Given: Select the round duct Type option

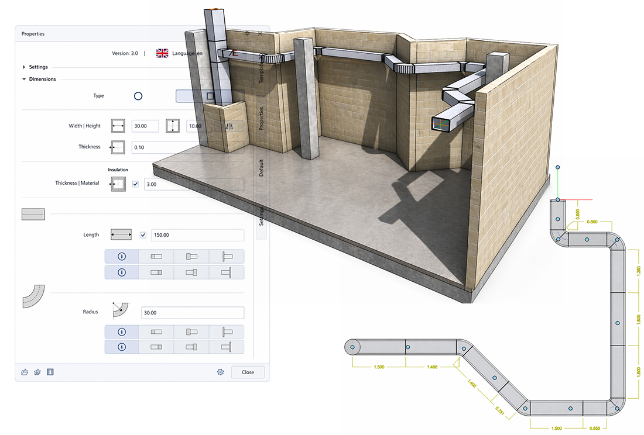Looking at the screenshot, I should pos(138,96).
